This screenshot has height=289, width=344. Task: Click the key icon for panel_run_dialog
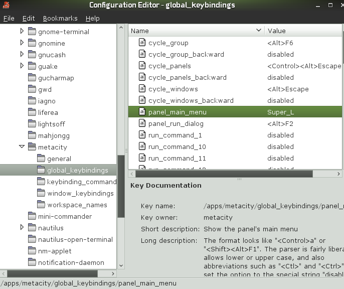point(141,124)
